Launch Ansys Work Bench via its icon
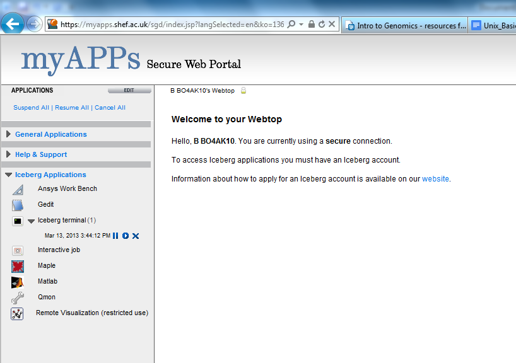Viewport: 516px width, 363px height. click(18, 189)
